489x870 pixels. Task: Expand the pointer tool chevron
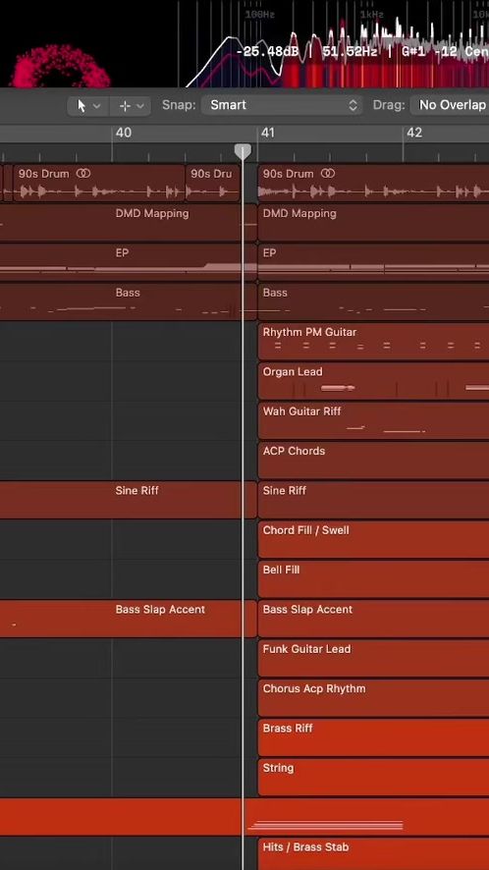(x=97, y=105)
